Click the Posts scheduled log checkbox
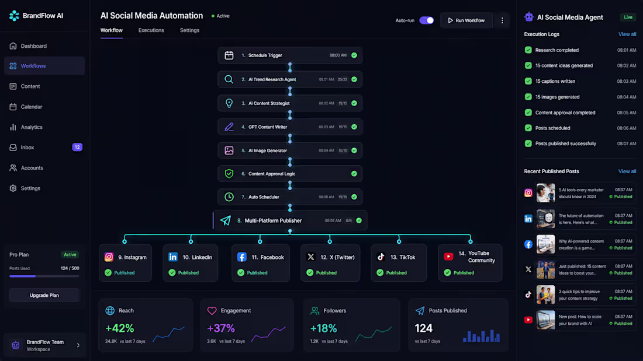643x361 pixels. tap(528, 128)
